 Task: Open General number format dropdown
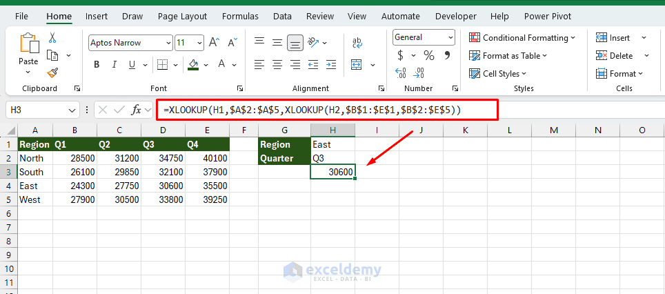coord(450,37)
